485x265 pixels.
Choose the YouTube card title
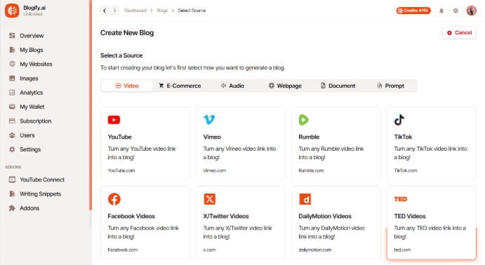[x=120, y=137]
